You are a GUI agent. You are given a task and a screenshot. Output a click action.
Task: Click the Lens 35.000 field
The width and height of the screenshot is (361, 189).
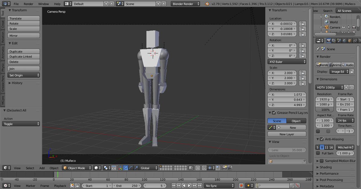click(287, 150)
